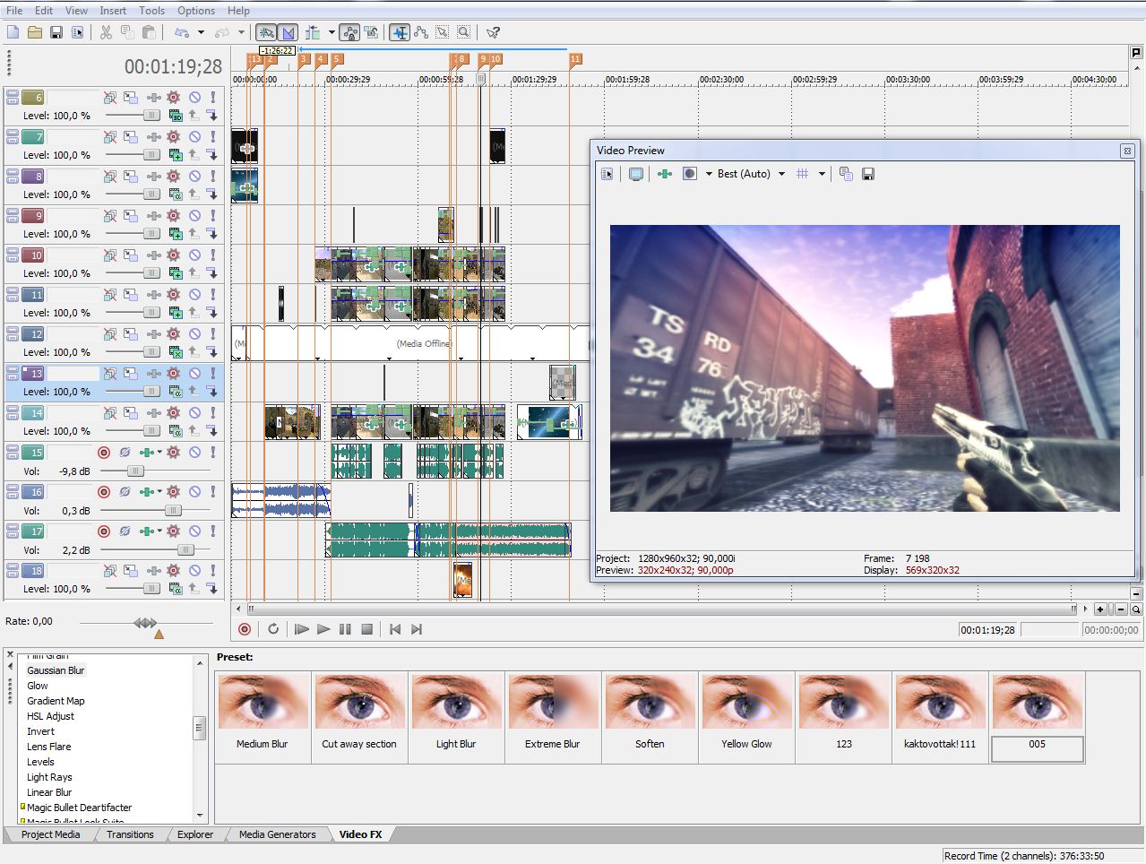The image size is (1146, 864).
Task: Expand the overlays grid dropdown arrow
Action: coord(822,174)
